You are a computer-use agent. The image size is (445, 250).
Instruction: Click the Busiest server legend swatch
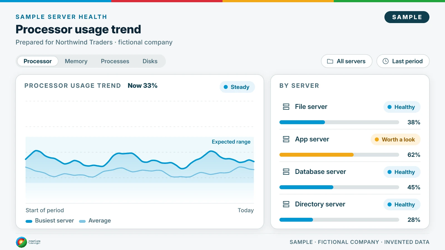click(x=29, y=221)
